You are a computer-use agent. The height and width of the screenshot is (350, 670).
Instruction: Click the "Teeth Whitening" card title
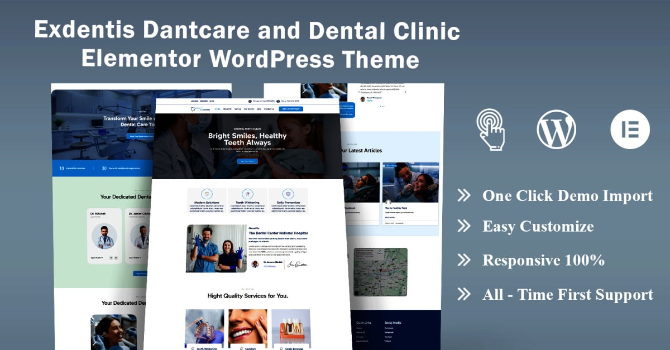pos(247,202)
